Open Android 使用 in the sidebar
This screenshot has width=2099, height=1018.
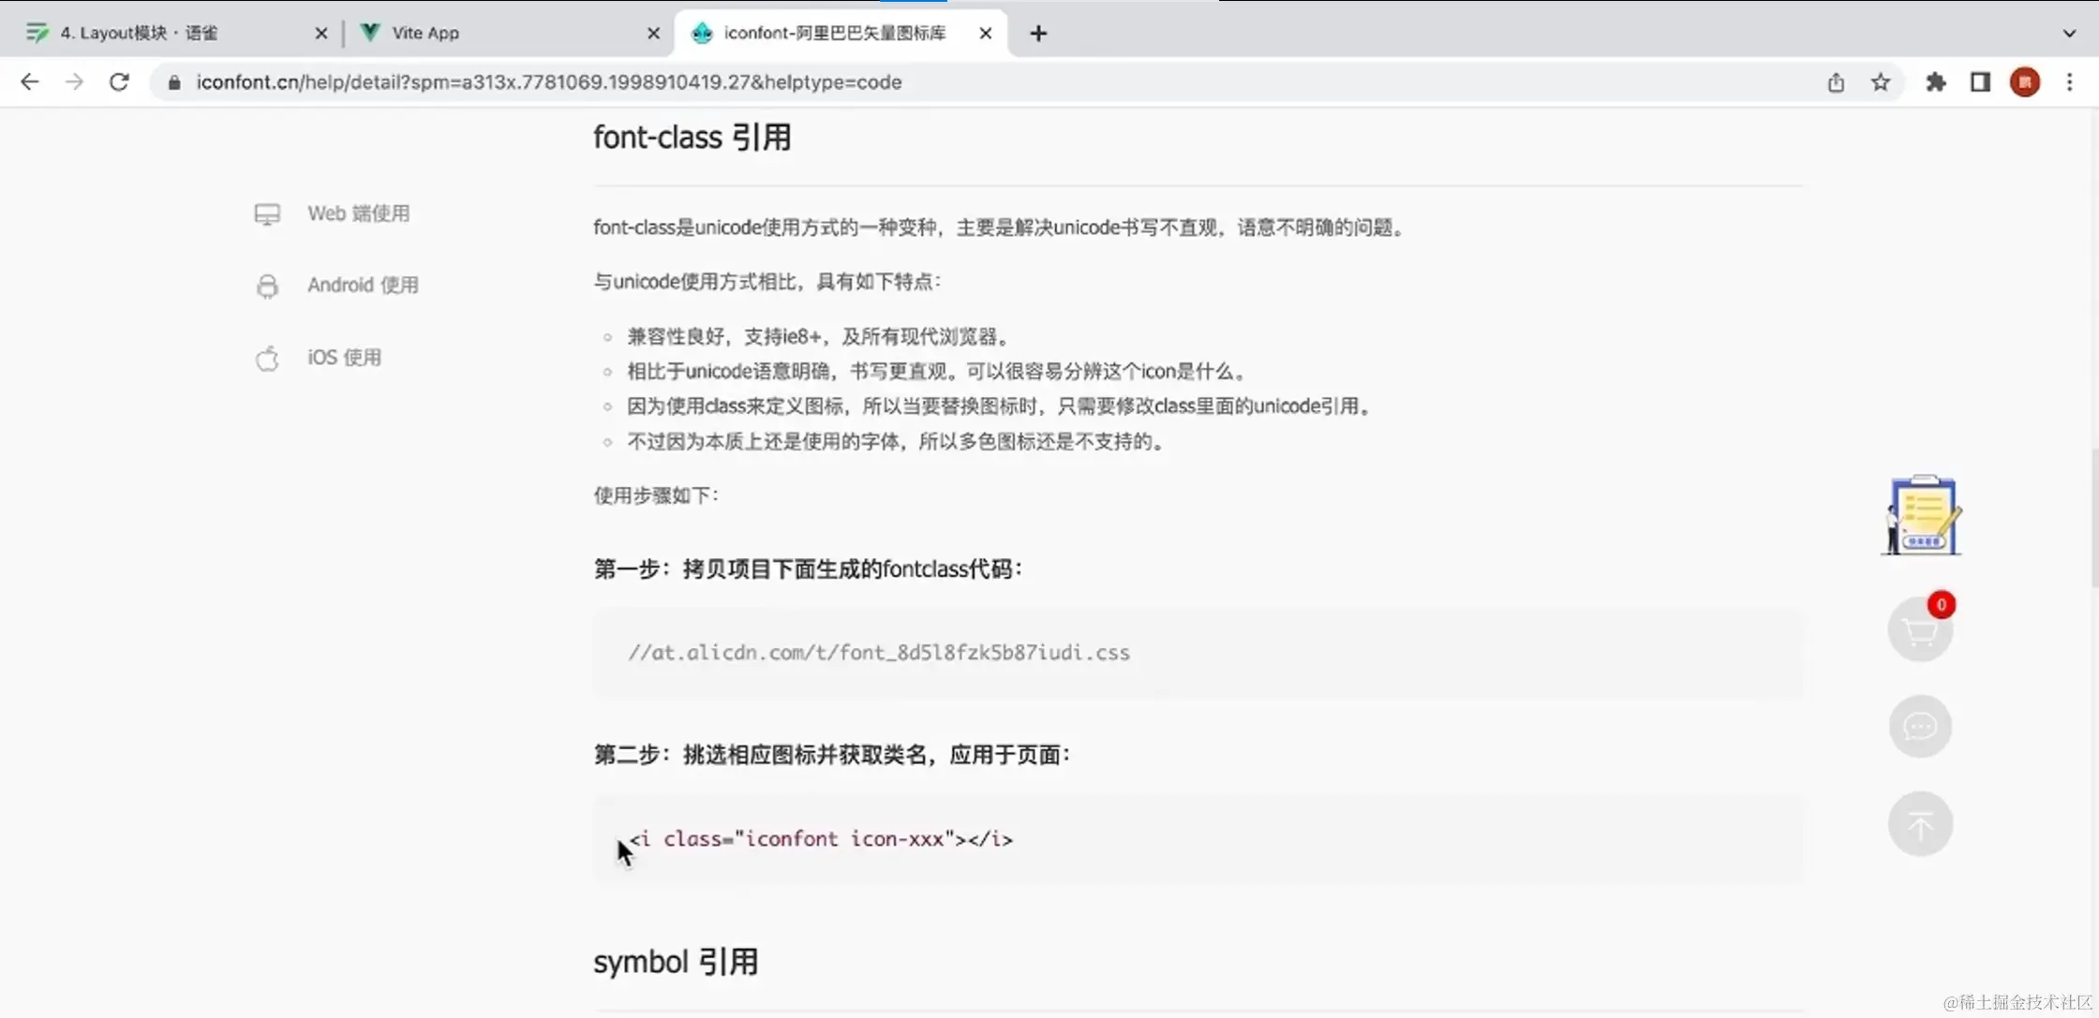(363, 285)
